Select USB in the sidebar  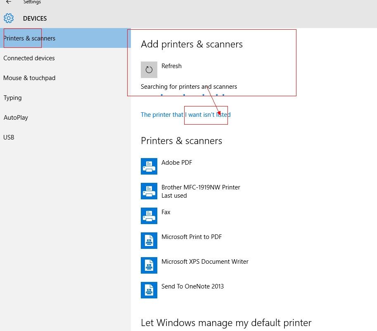pos(9,137)
